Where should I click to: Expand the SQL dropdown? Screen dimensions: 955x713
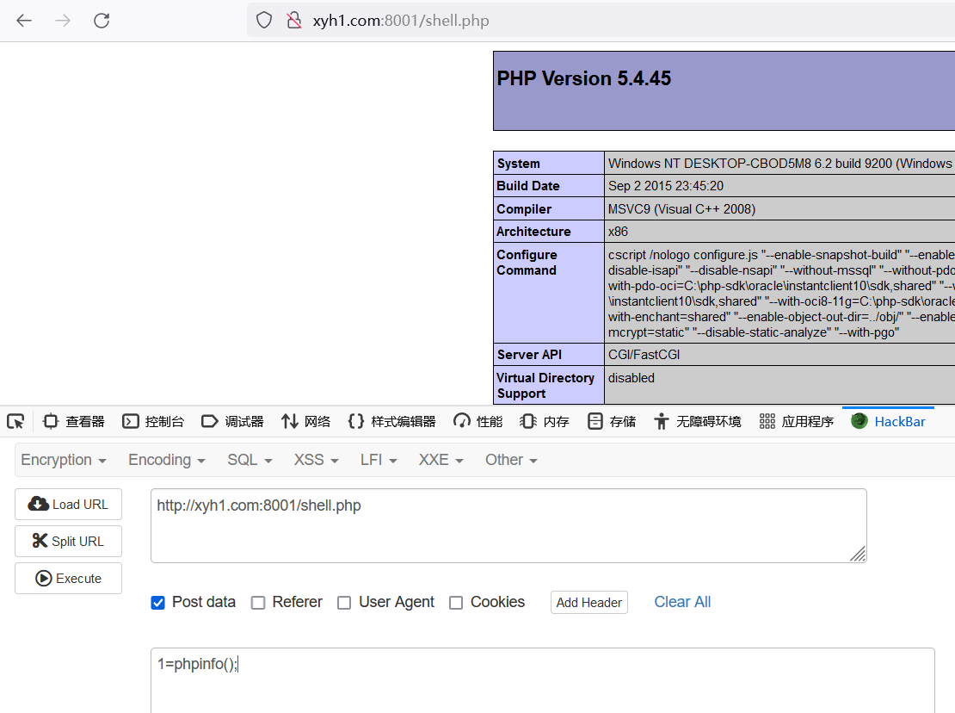pos(250,460)
